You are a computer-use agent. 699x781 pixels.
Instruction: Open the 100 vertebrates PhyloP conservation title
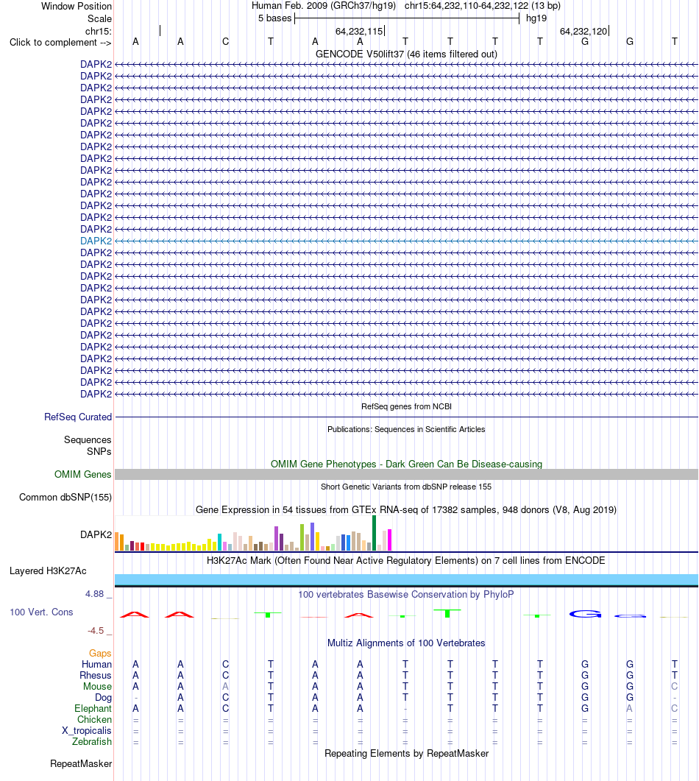[x=406, y=594]
